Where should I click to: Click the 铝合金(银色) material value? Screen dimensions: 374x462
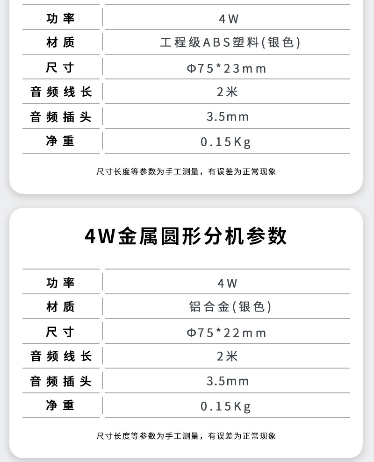click(230, 307)
